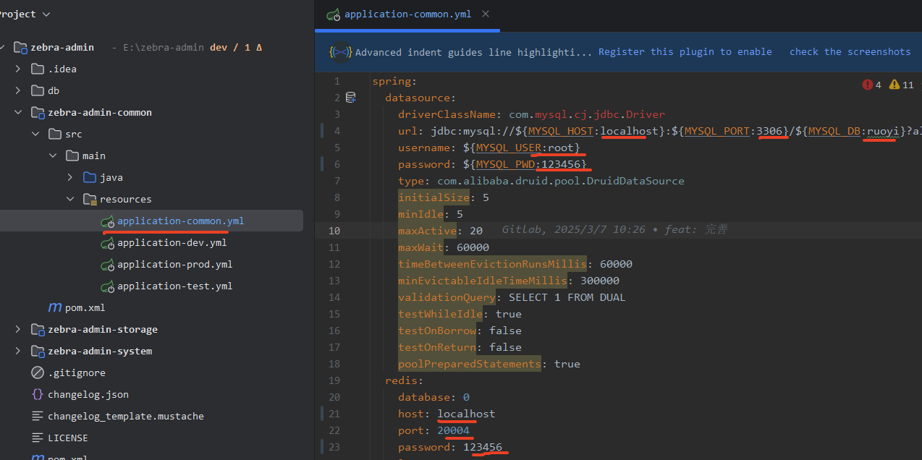Collapse the src folder
Viewport: 922px width, 460px height.
point(35,134)
